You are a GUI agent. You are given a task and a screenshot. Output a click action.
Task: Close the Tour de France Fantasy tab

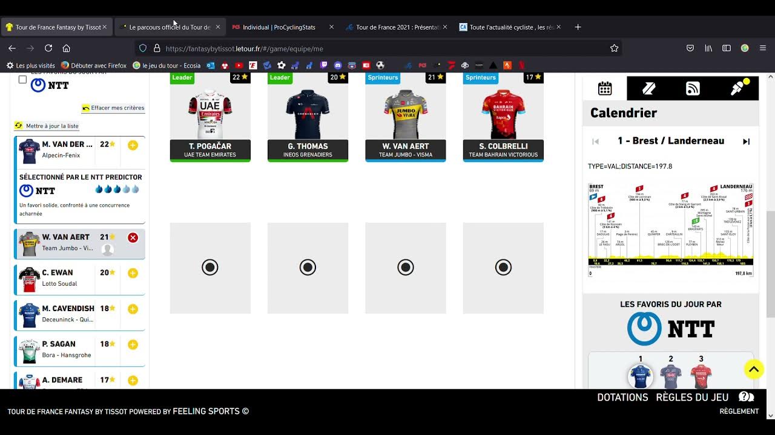[x=104, y=27]
